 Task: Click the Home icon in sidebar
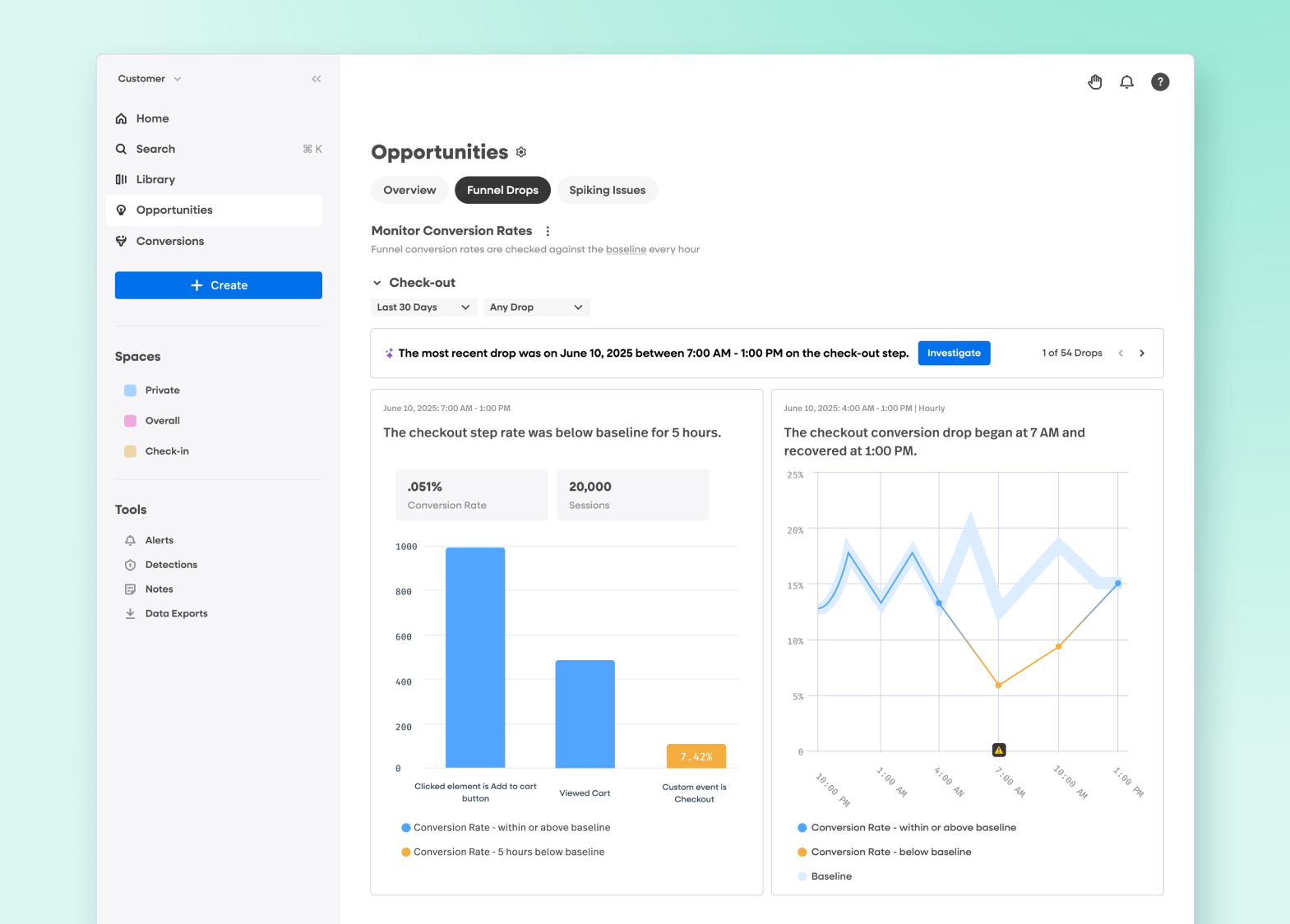tap(121, 118)
